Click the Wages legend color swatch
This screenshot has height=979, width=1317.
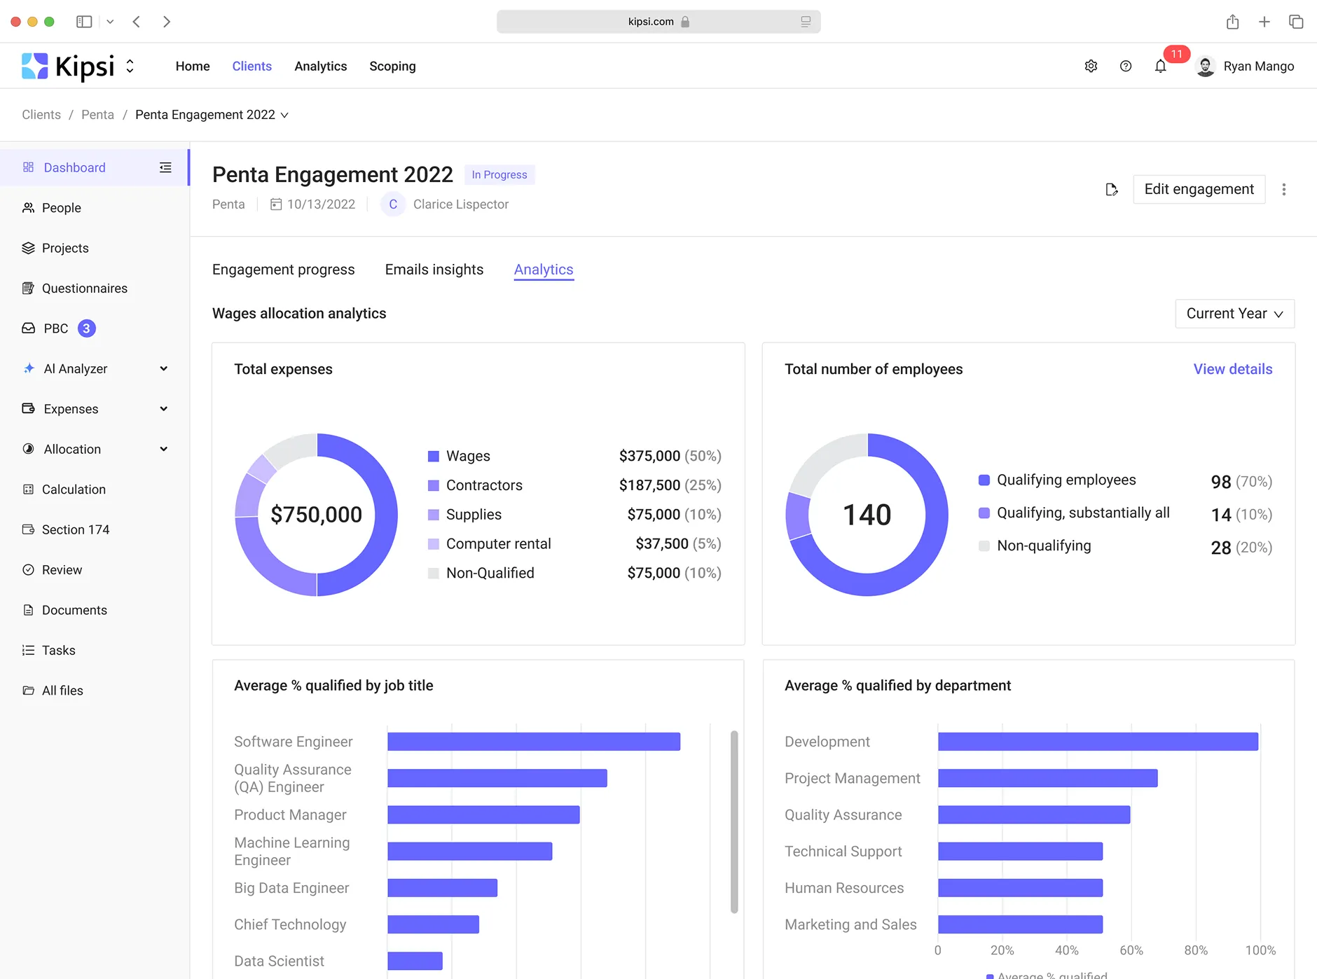click(x=434, y=457)
